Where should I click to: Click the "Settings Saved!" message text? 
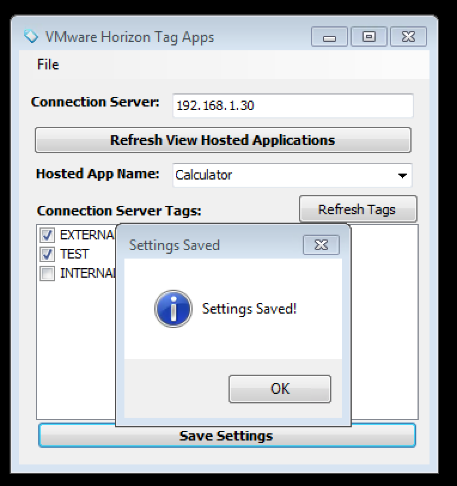point(249,309)
